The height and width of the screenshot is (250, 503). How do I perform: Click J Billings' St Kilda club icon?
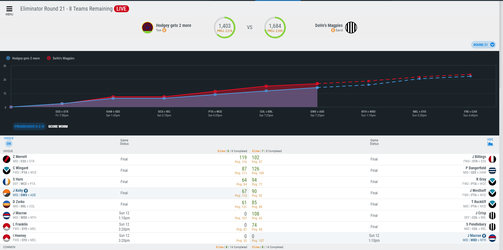(x=492, y=159)
